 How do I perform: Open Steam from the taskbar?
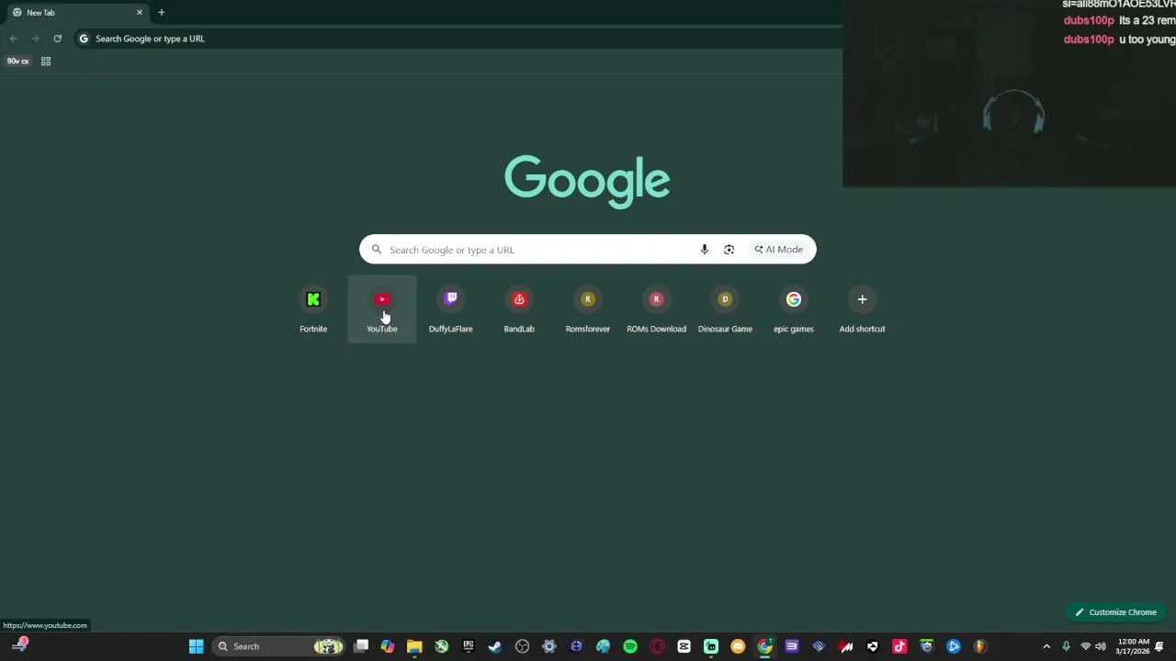[x=495, y=646]
